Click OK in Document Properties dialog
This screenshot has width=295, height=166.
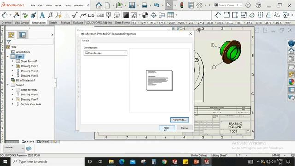(x=167, y=128)
